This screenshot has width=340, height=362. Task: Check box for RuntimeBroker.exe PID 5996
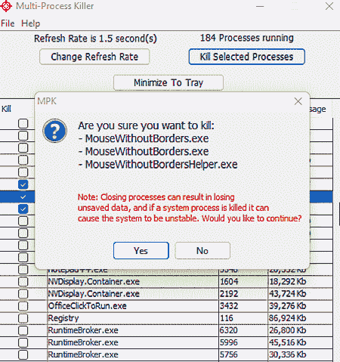click(x=23, y=342)
